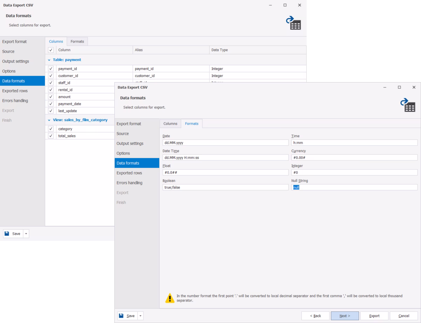Collapse the Table: payment group

pyautogui.click(x=49, y=60)
